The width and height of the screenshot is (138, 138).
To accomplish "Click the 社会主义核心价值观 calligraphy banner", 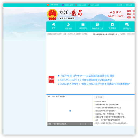I will 116,14.
